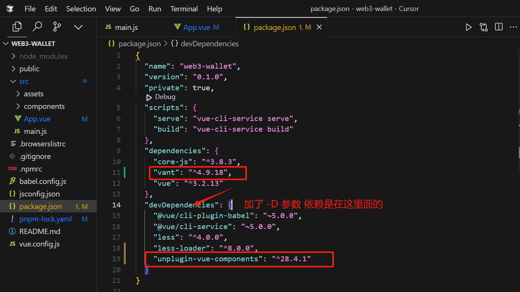Expand the node_modules folder
Screen dimensions: 520x292
click(48, 56)
